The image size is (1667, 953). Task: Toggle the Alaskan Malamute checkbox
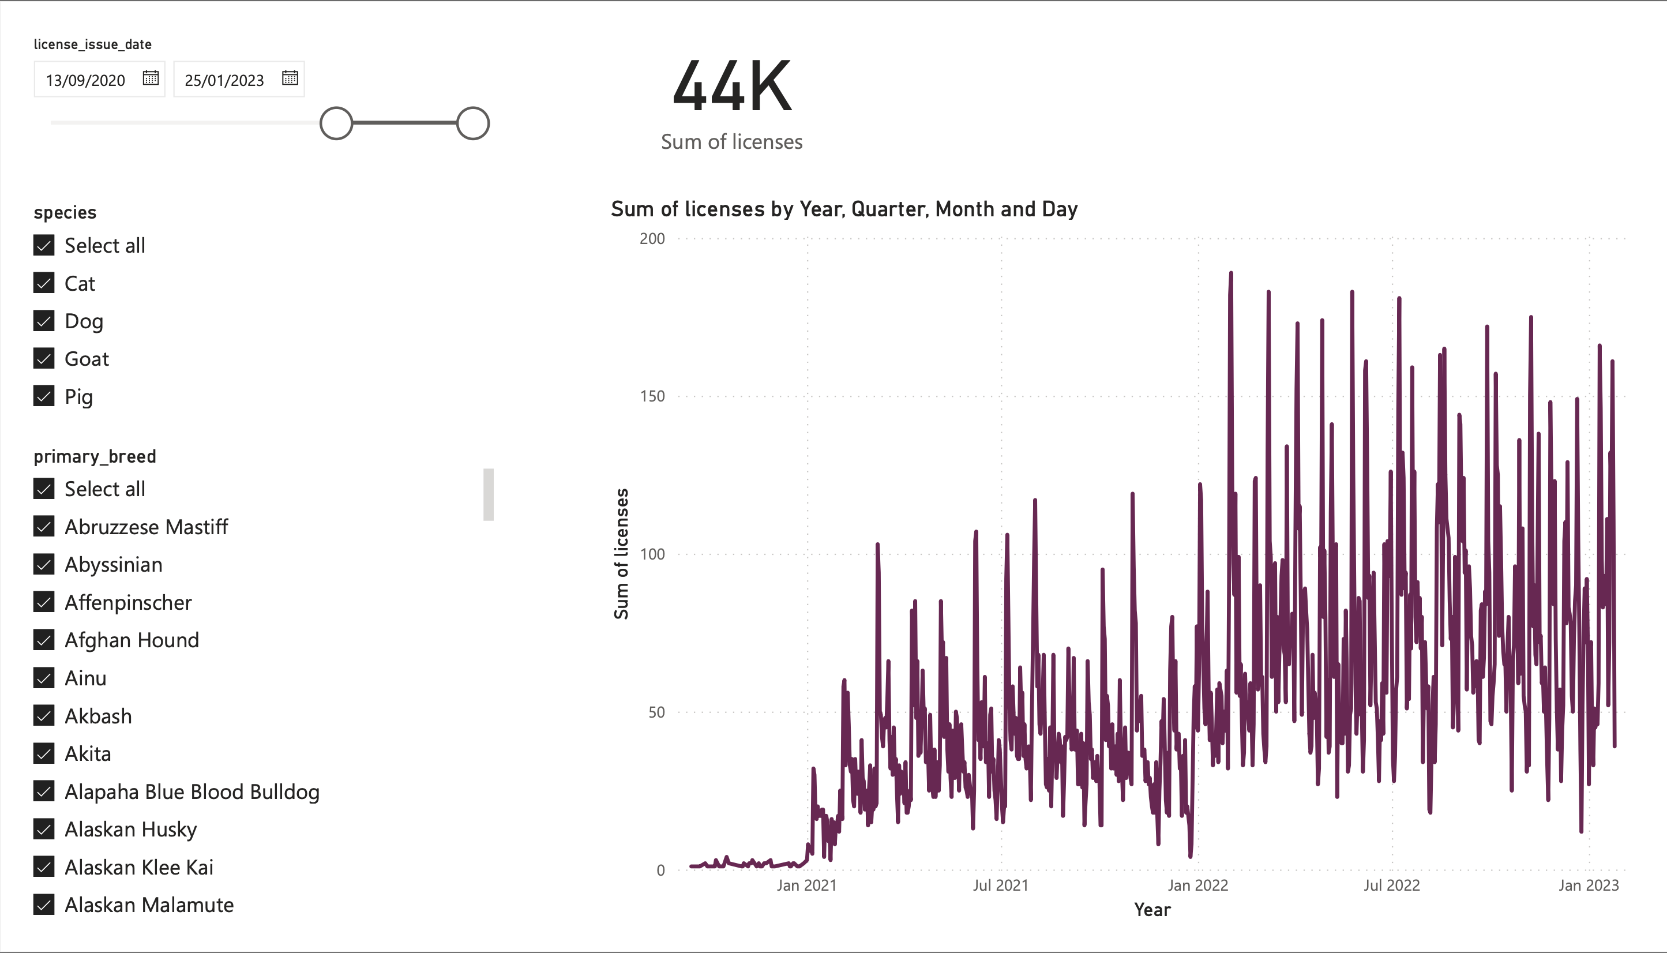click(43, 905)
